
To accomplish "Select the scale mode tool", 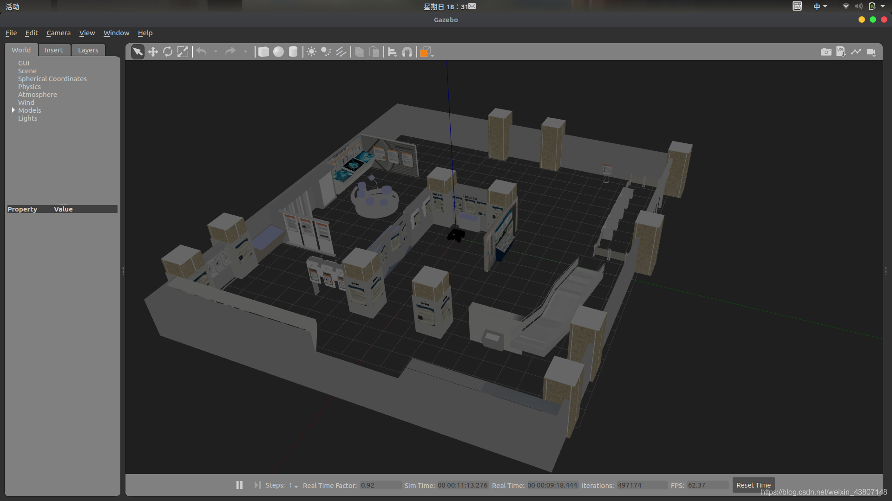I will click(183, 52).
